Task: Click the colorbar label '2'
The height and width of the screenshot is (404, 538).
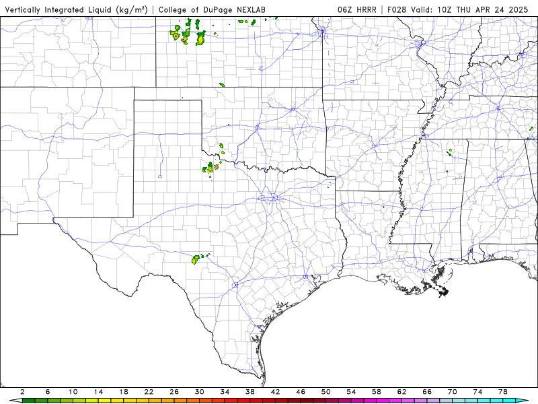Action: pos(22,392)
